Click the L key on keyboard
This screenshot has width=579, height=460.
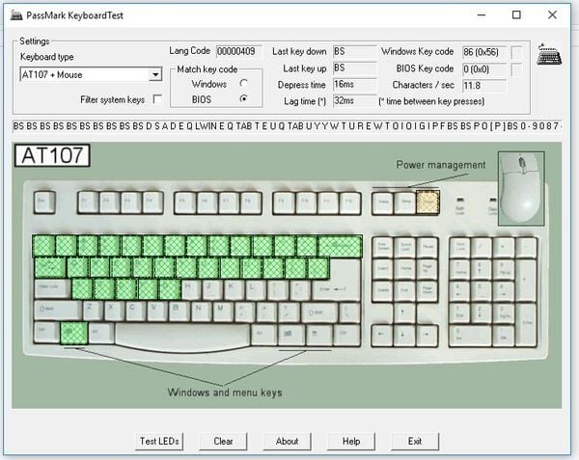pyautogui.click(x=256, y=289)
